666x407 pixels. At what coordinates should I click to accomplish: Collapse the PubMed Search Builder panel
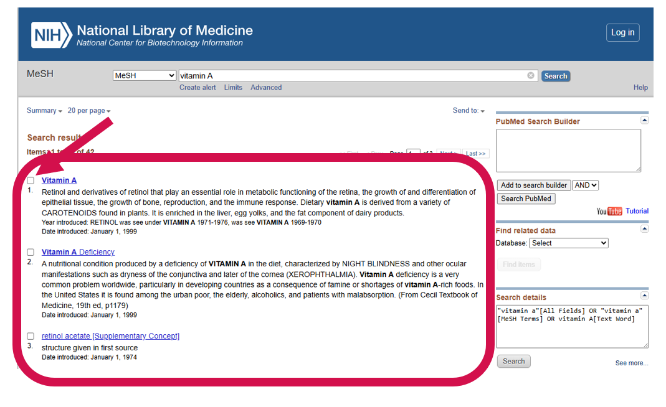[x=644, y=120]
